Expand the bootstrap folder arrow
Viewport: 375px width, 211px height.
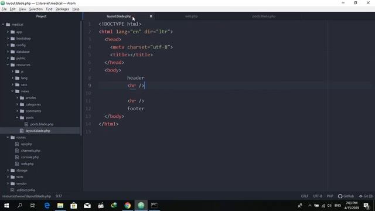pyautogui.click(x=8, y=38)
